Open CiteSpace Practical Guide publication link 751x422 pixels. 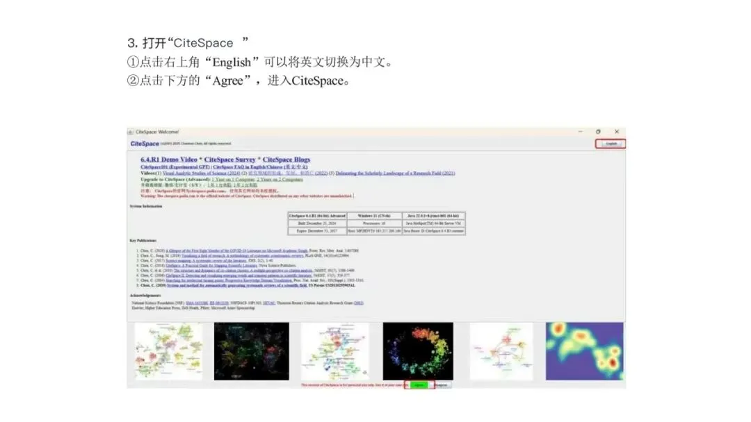[x=211, y=265]
